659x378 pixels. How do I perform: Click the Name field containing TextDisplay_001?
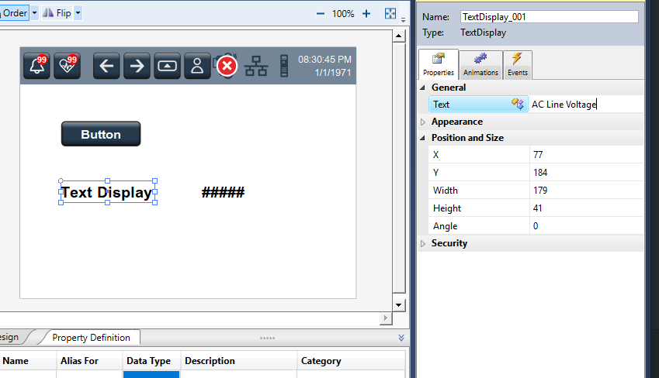click(550, 17)
